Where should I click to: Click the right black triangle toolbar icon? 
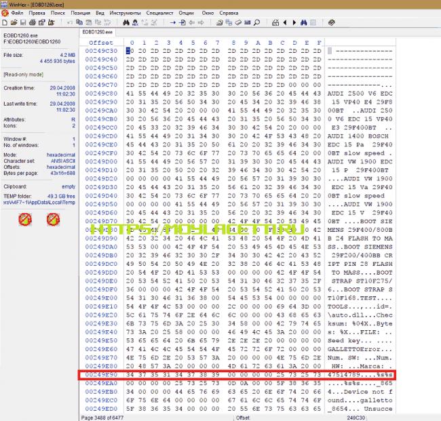[294, 22]
